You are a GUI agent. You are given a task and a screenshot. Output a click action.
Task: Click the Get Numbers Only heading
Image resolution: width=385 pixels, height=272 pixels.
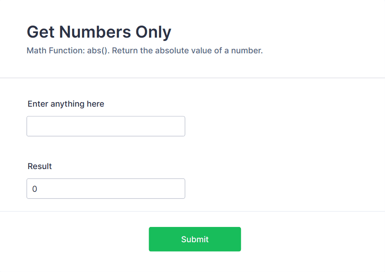[99, 32]
